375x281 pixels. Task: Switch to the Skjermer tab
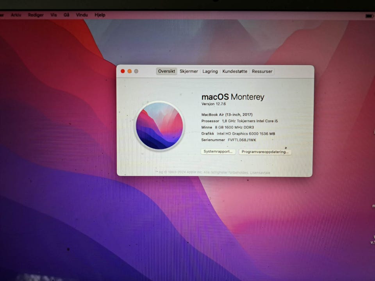[189, 71]
